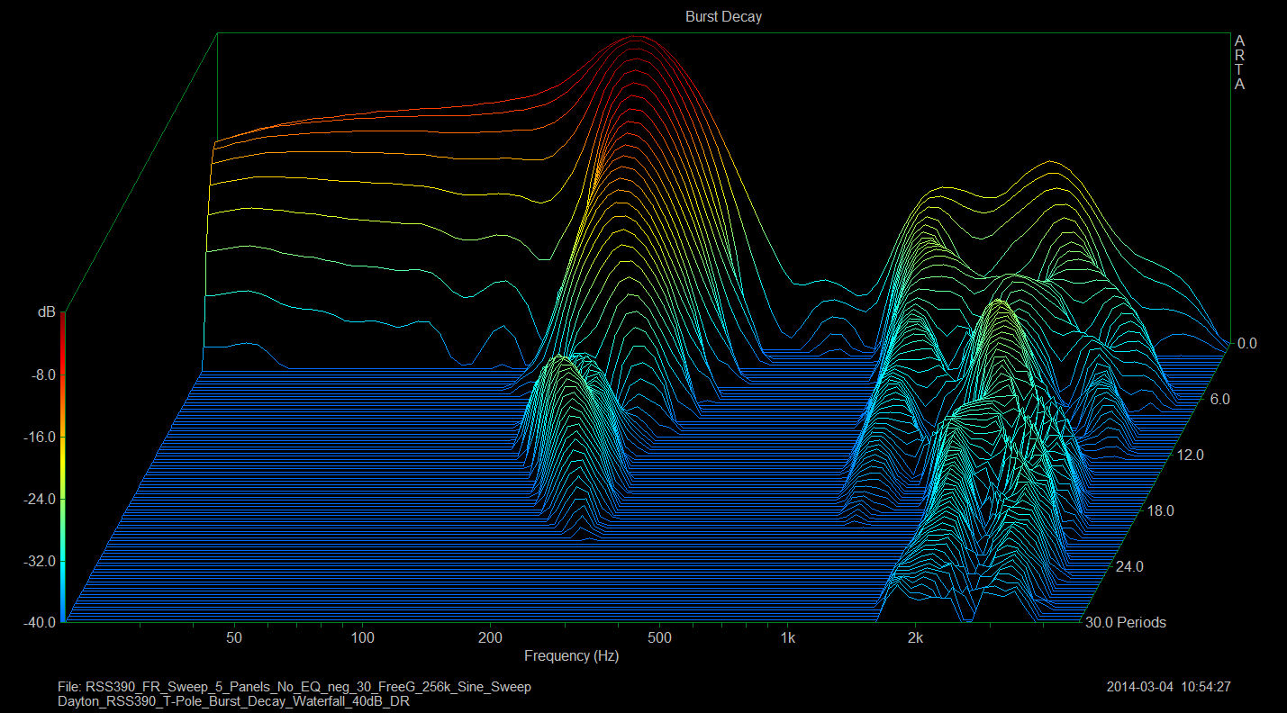Click the RSS390 file name text line
1287x713 pixels.
coord(294,687)
